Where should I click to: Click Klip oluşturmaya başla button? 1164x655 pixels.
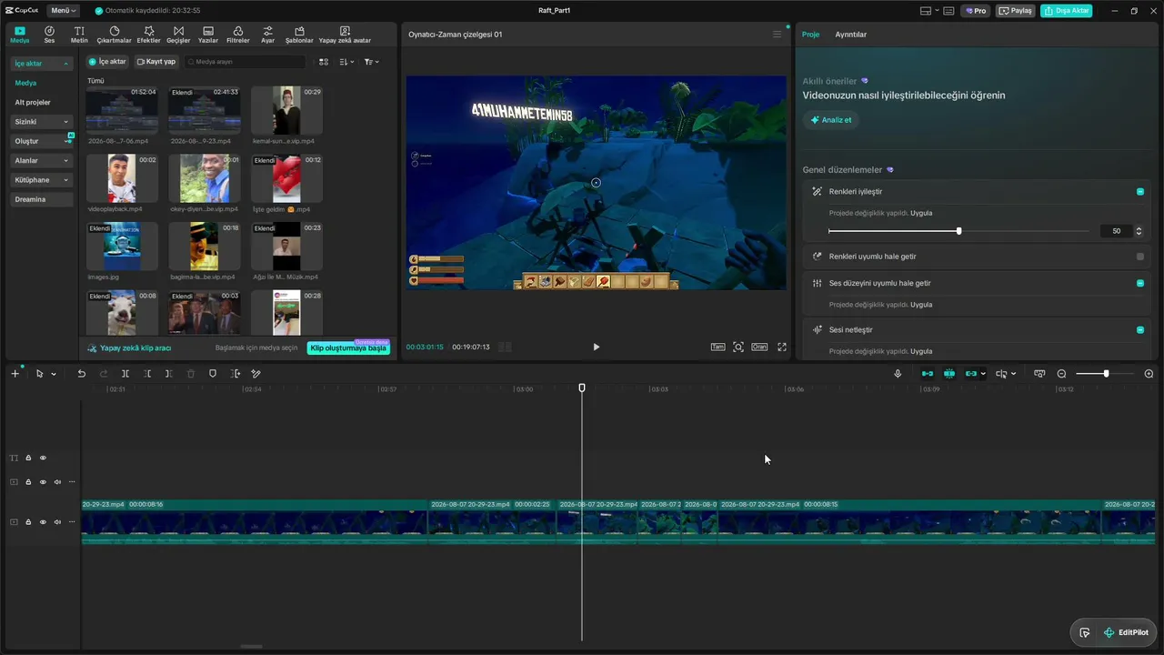tap(348, 348)
